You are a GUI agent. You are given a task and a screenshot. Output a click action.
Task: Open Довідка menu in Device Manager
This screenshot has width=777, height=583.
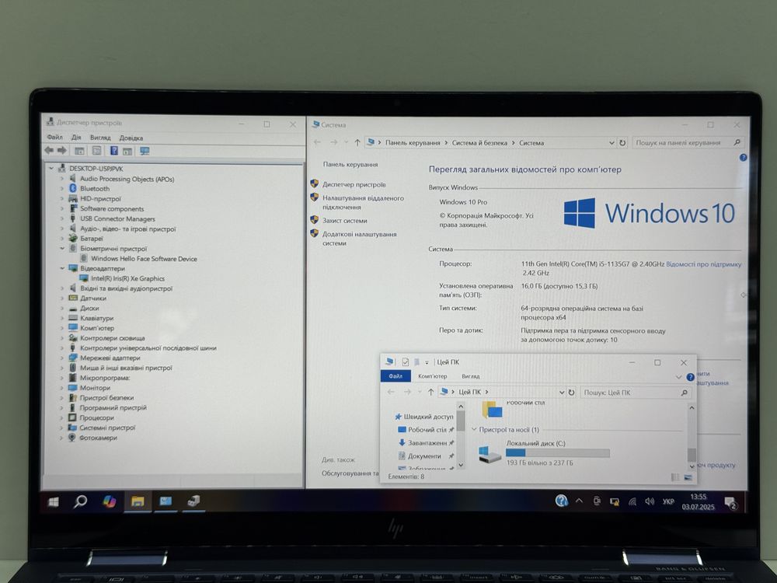pos(131,138)
